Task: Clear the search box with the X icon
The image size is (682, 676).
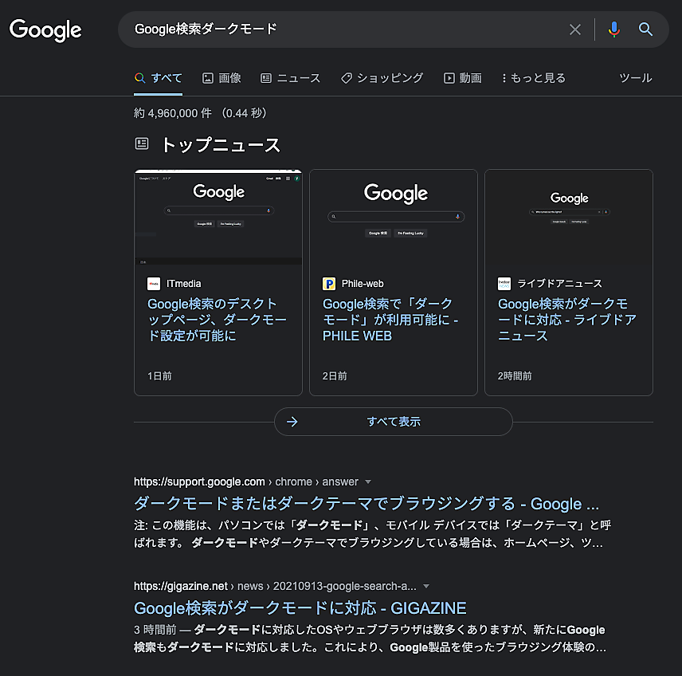Action: click(x=575, y=29)
